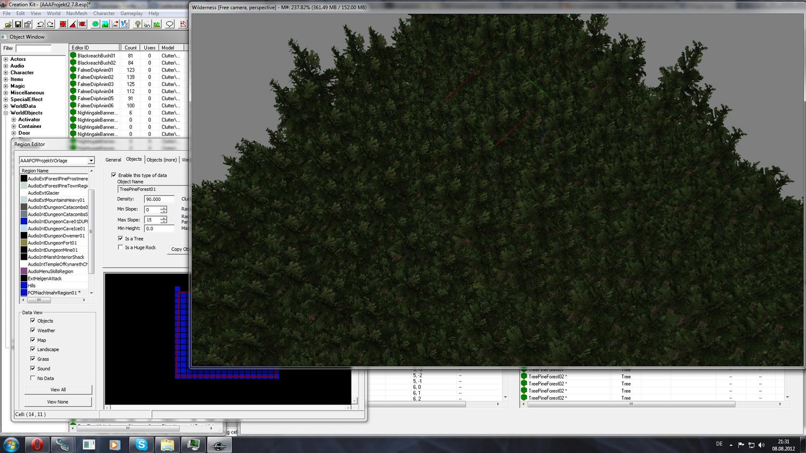Click the Undo arrow toolbar icon

pos(40,24)
